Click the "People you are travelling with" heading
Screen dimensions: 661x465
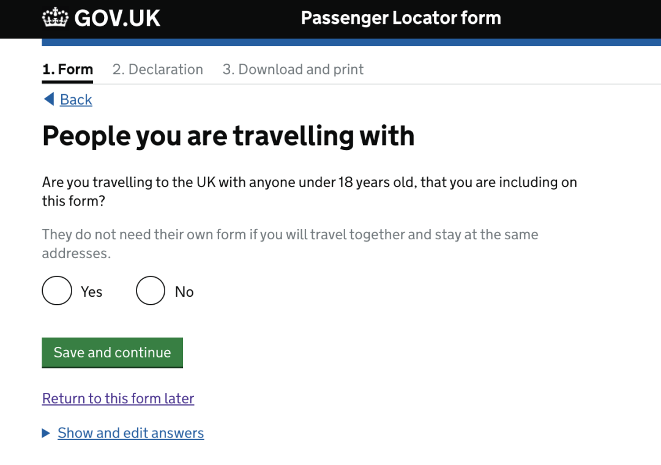[x=228, y=136]
